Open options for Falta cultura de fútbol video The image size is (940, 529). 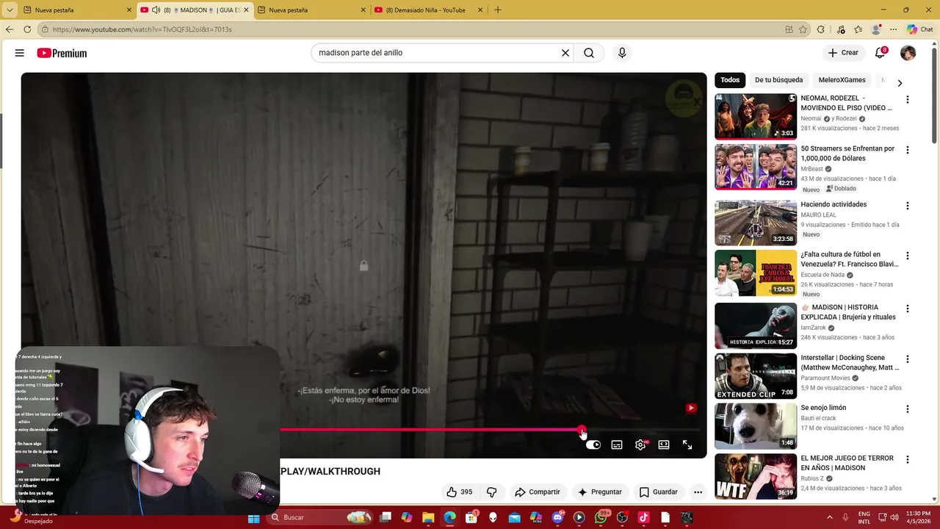click(907, 256)
